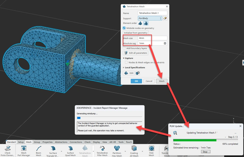Stop the PLM Update operation
The height and width of the screenshot is (157, 244).
click(x=205, y=152)
